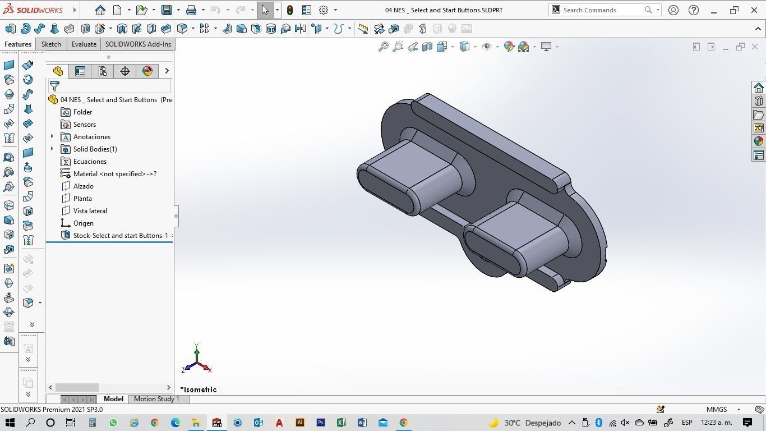Click the feature tree horizontal scrollbar
Viewport: 766px width, 431px height.
[77, 388]
